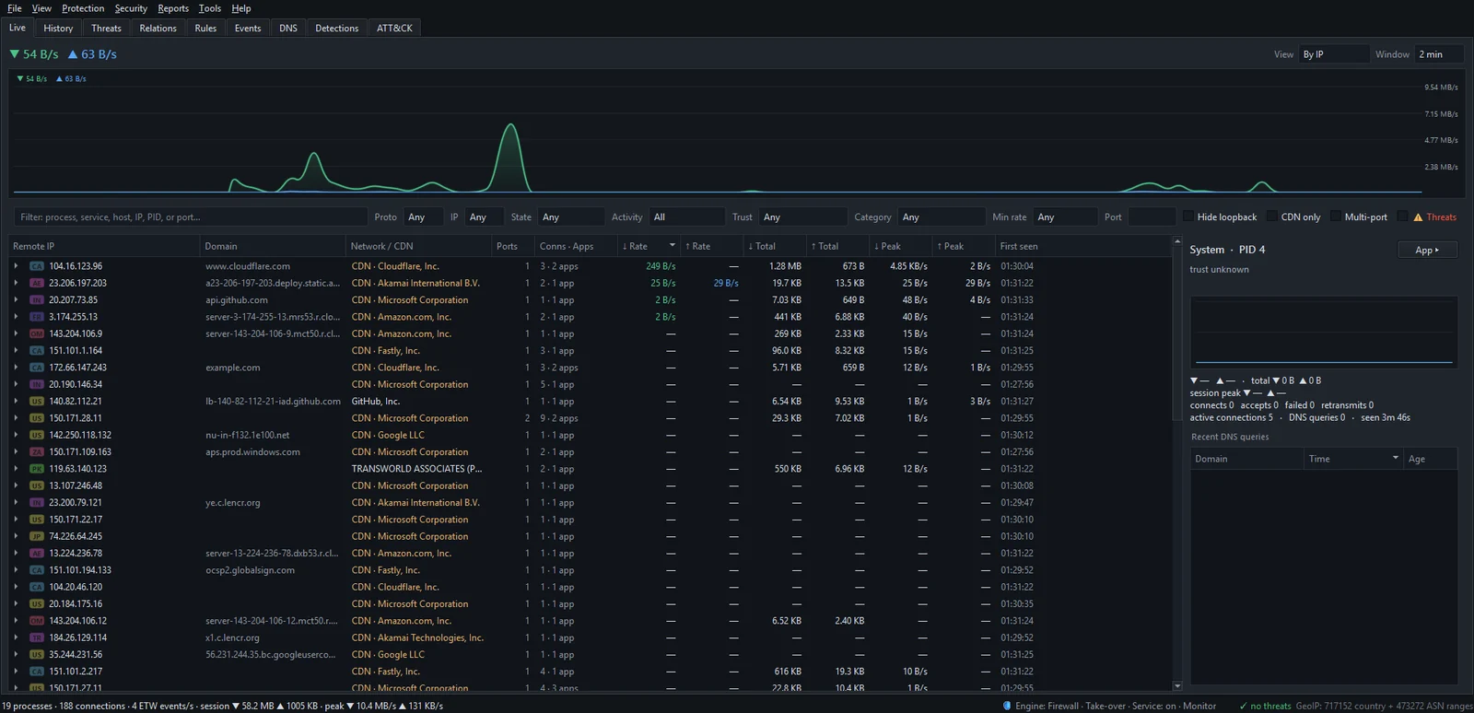
Task: Expand the 119.63.140.123 row
Action: (x=16, y=469)
